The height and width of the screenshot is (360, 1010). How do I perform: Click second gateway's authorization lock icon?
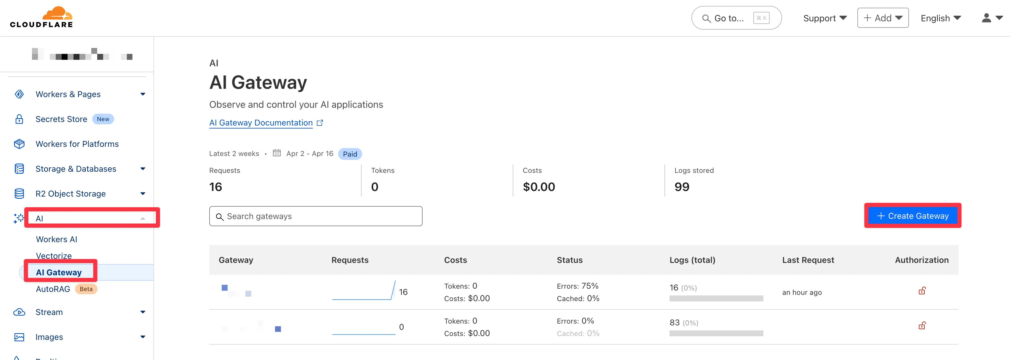[x=922, y=326]
